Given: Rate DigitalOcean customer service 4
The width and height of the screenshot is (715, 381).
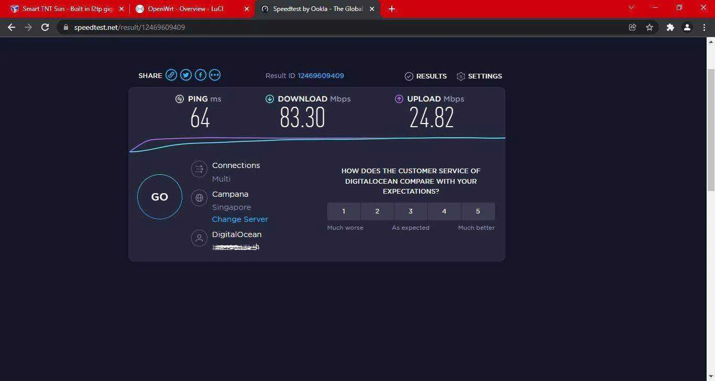Looking at the screenshot, I should click(x=444, y=211).
